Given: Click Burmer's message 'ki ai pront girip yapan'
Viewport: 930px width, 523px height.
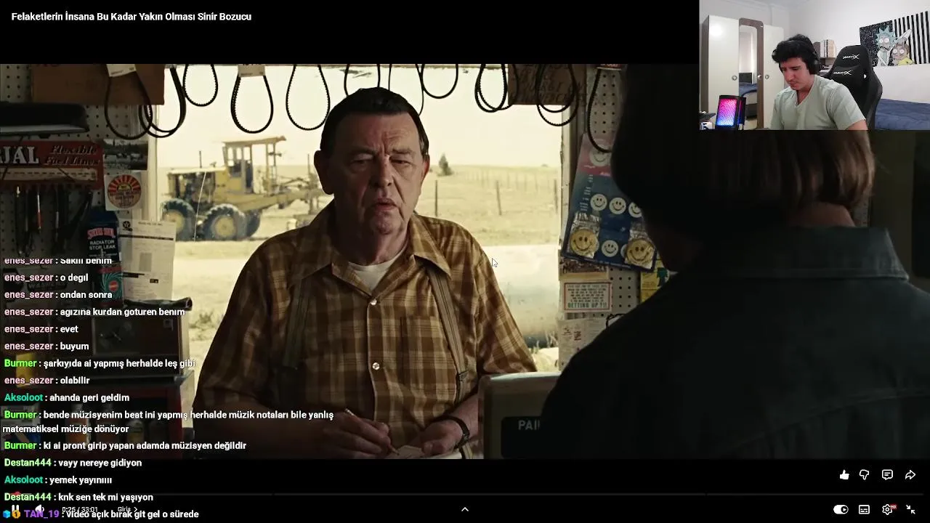Looking at the screenshot, I should (145, 445).
